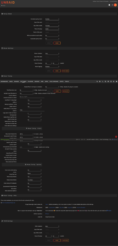Click Done in the Mover Settings section
Image resolution: width=118 pixels, height=246 pixels.
click(57, 71)
